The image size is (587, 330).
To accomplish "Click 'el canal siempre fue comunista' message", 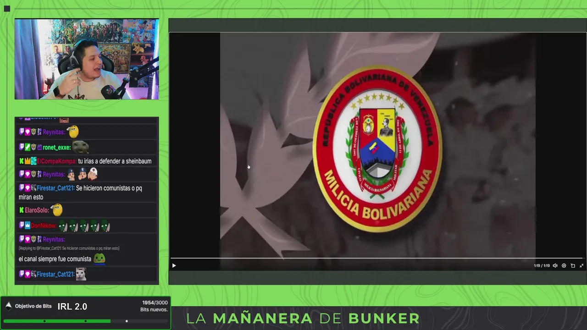I will pos(55,259).
